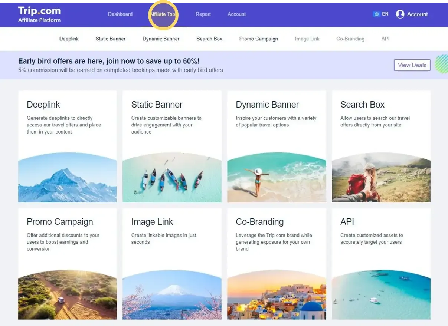This screenshot has height=326, width=448.
Task: Select the Dynamic Banner tab
Action: click(x=161, y=39)
